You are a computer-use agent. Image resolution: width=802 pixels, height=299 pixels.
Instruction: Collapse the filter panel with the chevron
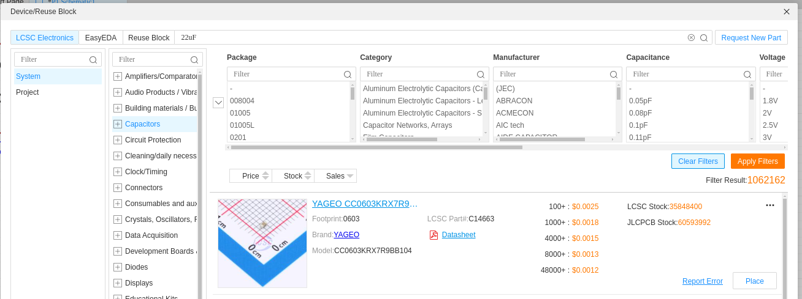click(218, 103)
